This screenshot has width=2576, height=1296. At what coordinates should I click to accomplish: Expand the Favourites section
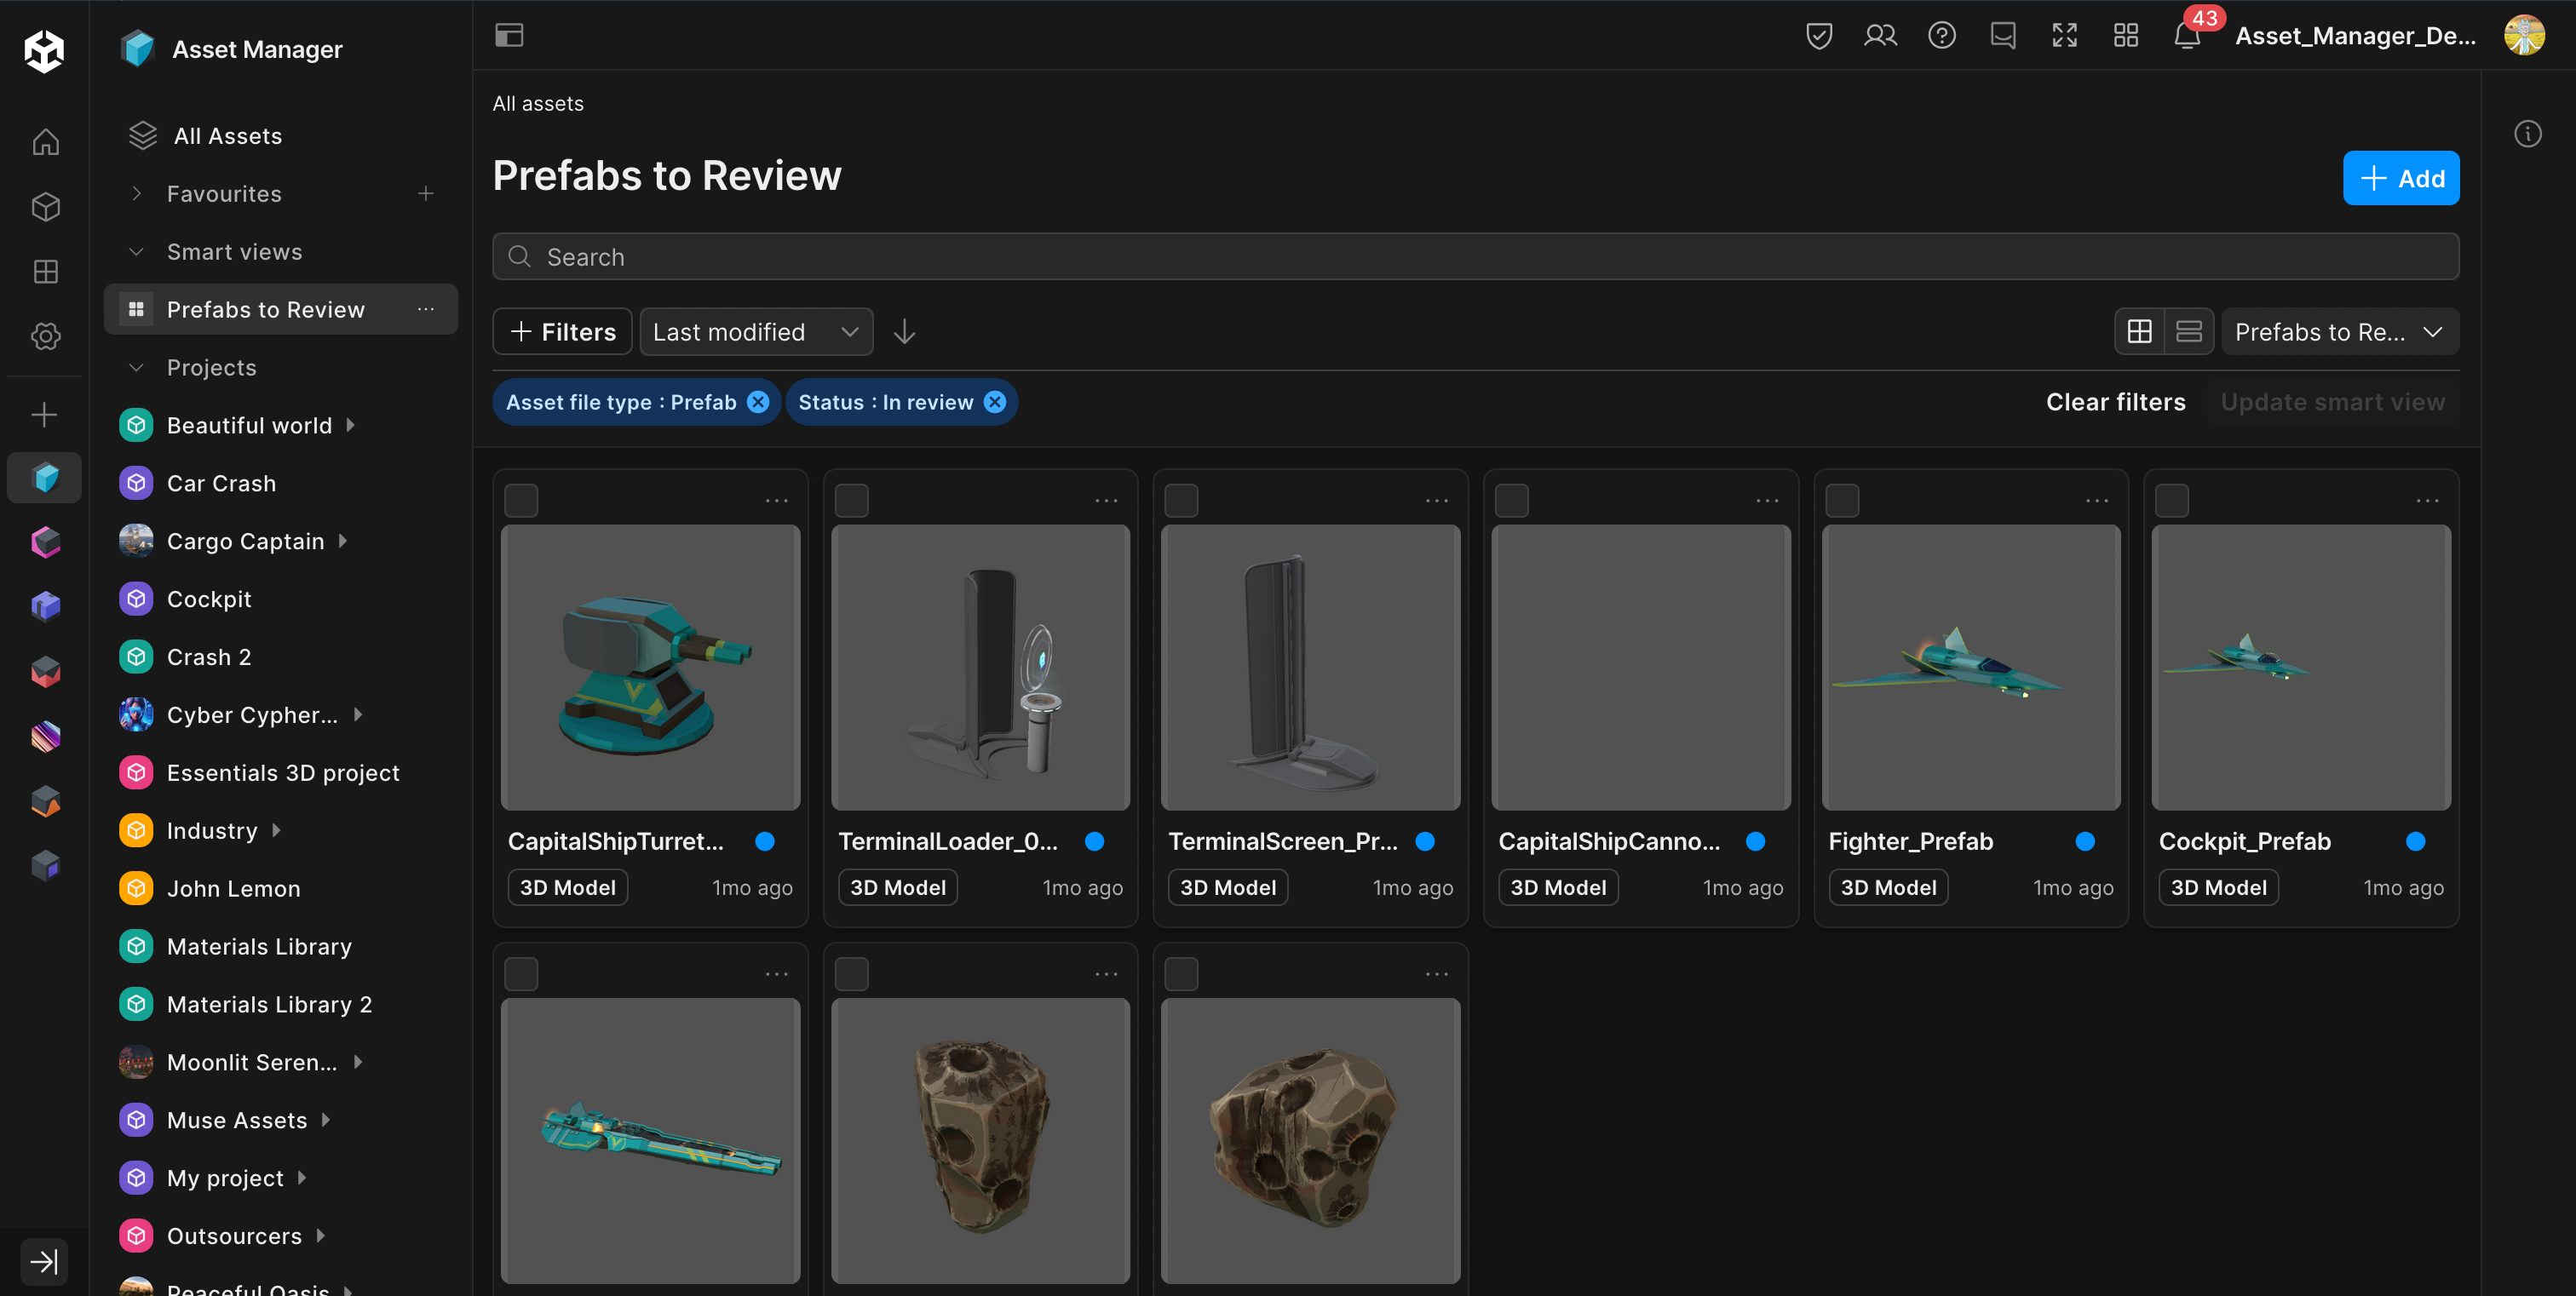137,194
